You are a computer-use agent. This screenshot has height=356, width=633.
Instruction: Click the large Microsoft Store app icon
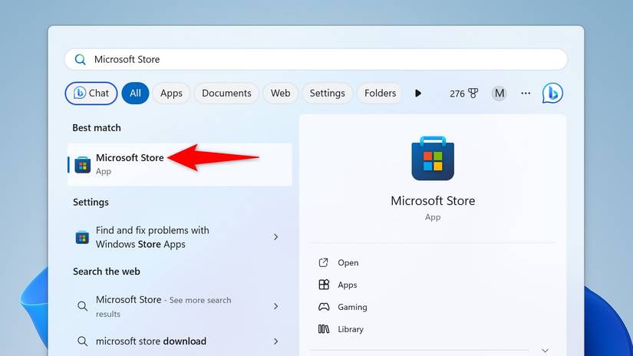[x=433, y=159]
